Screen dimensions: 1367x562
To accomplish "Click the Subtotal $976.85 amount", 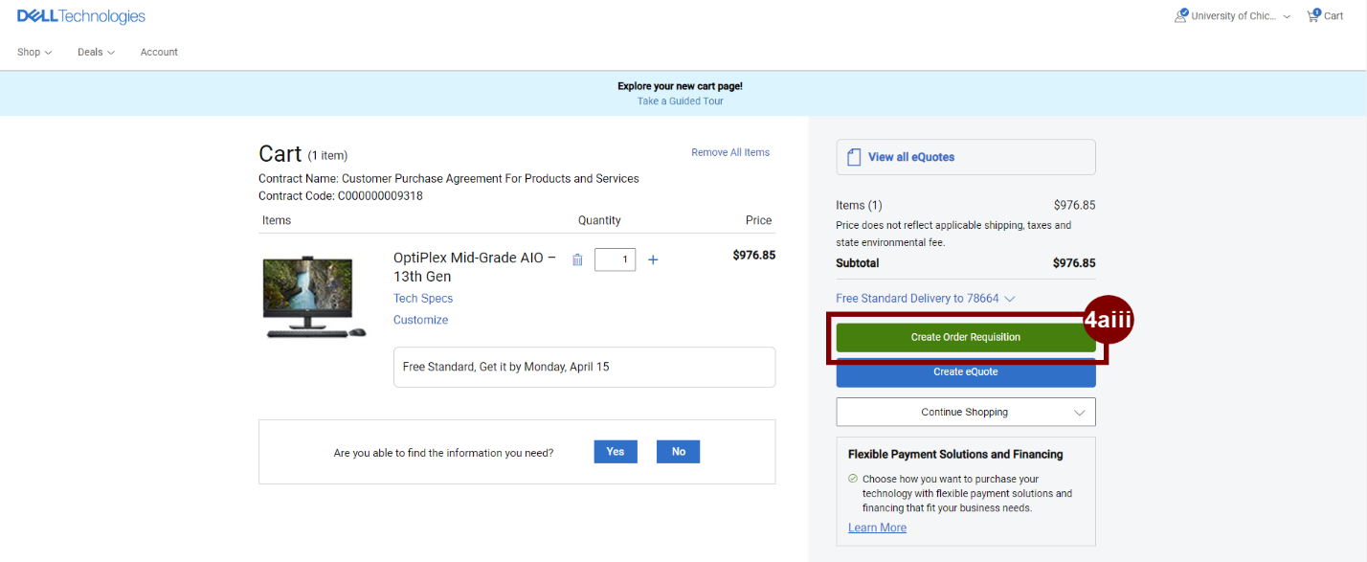I will pos(1074,263).
